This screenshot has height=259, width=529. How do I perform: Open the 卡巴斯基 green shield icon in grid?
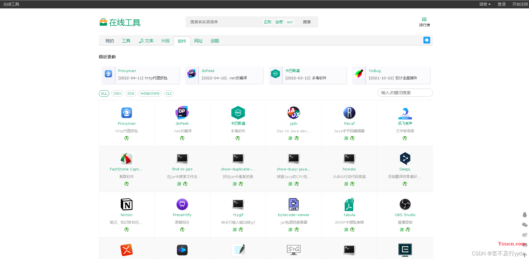pyautogui.click(x=238, y=113)
